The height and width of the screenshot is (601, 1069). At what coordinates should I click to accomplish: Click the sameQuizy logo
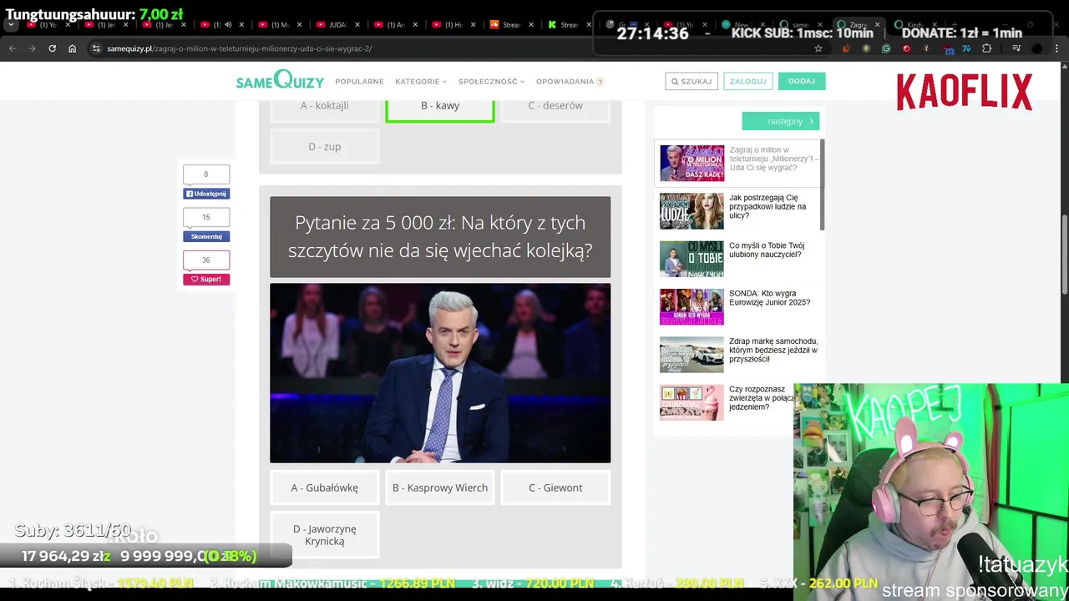[280, 81]
